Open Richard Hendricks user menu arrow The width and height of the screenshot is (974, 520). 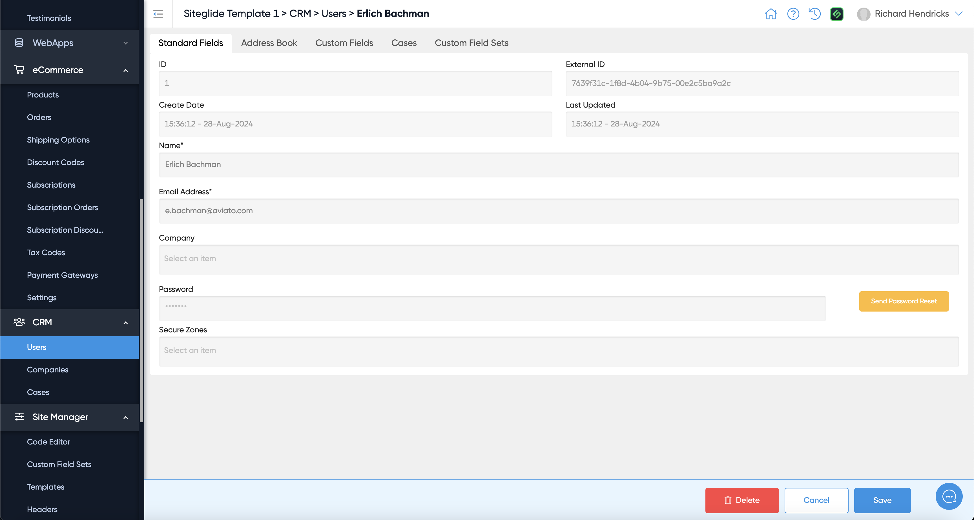pyautogui.click(x=958, y=14)
